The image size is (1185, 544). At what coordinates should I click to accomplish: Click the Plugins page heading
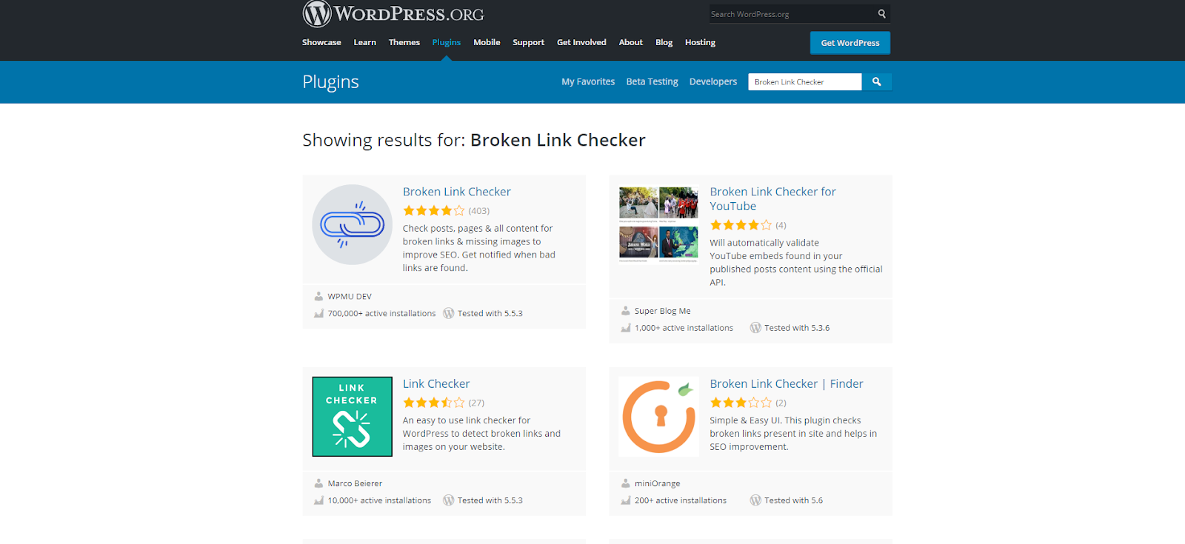pos(330,82)
